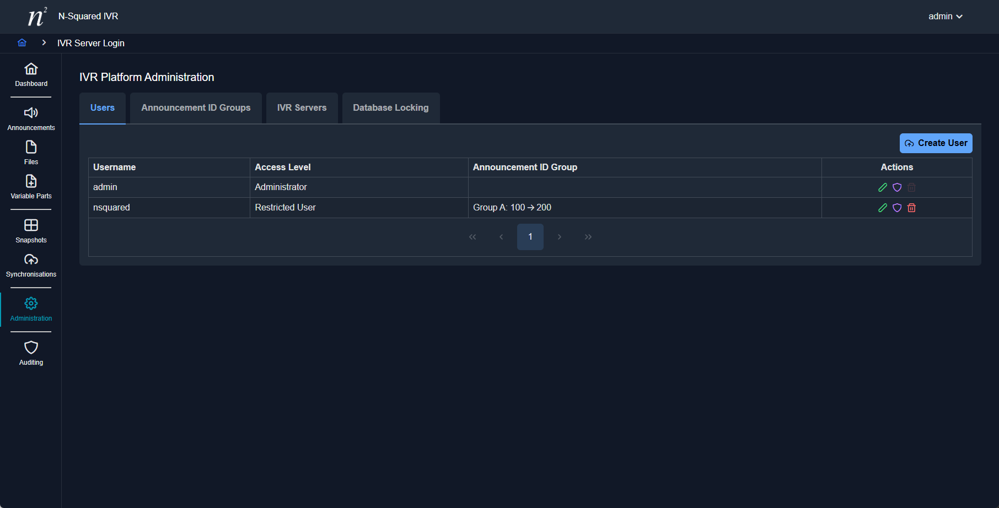This screenshot has width=999, height=508.
Task: Go to the next page arrow
Action: tap(559, 237)
